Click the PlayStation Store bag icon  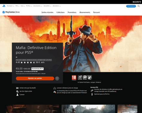pyautogui.click(x=4, y=12)
